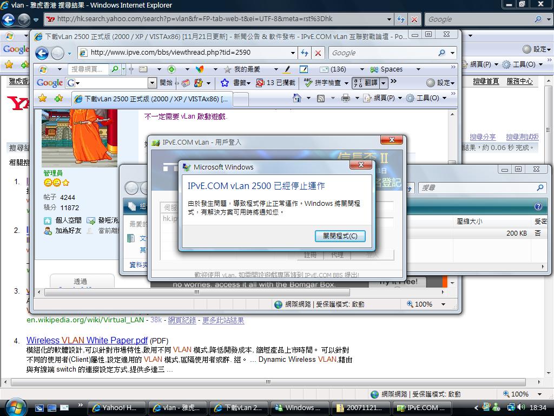Image resolution: width=554 pixels, height=416 pixels.
Task: Toggle the 翻譯 translate button
Action: click(x=366, y=83)
